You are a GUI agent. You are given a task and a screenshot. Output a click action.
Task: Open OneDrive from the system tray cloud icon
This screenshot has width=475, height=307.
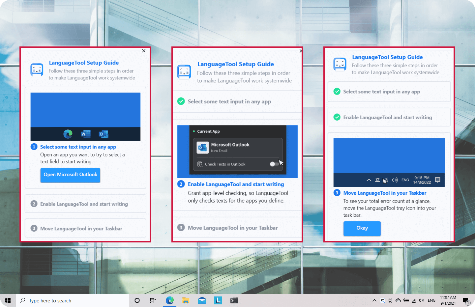pyautogui.click(x=398, y=300)
